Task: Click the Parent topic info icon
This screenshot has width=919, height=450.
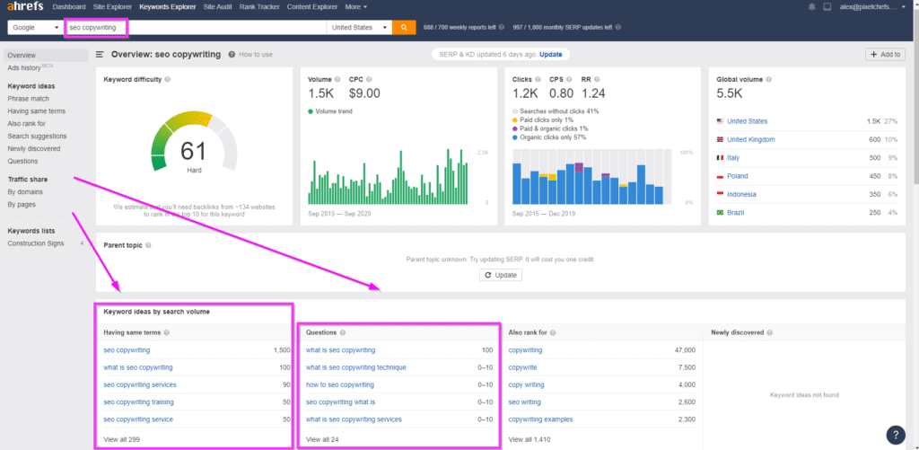Action: [x=148, y=245]
